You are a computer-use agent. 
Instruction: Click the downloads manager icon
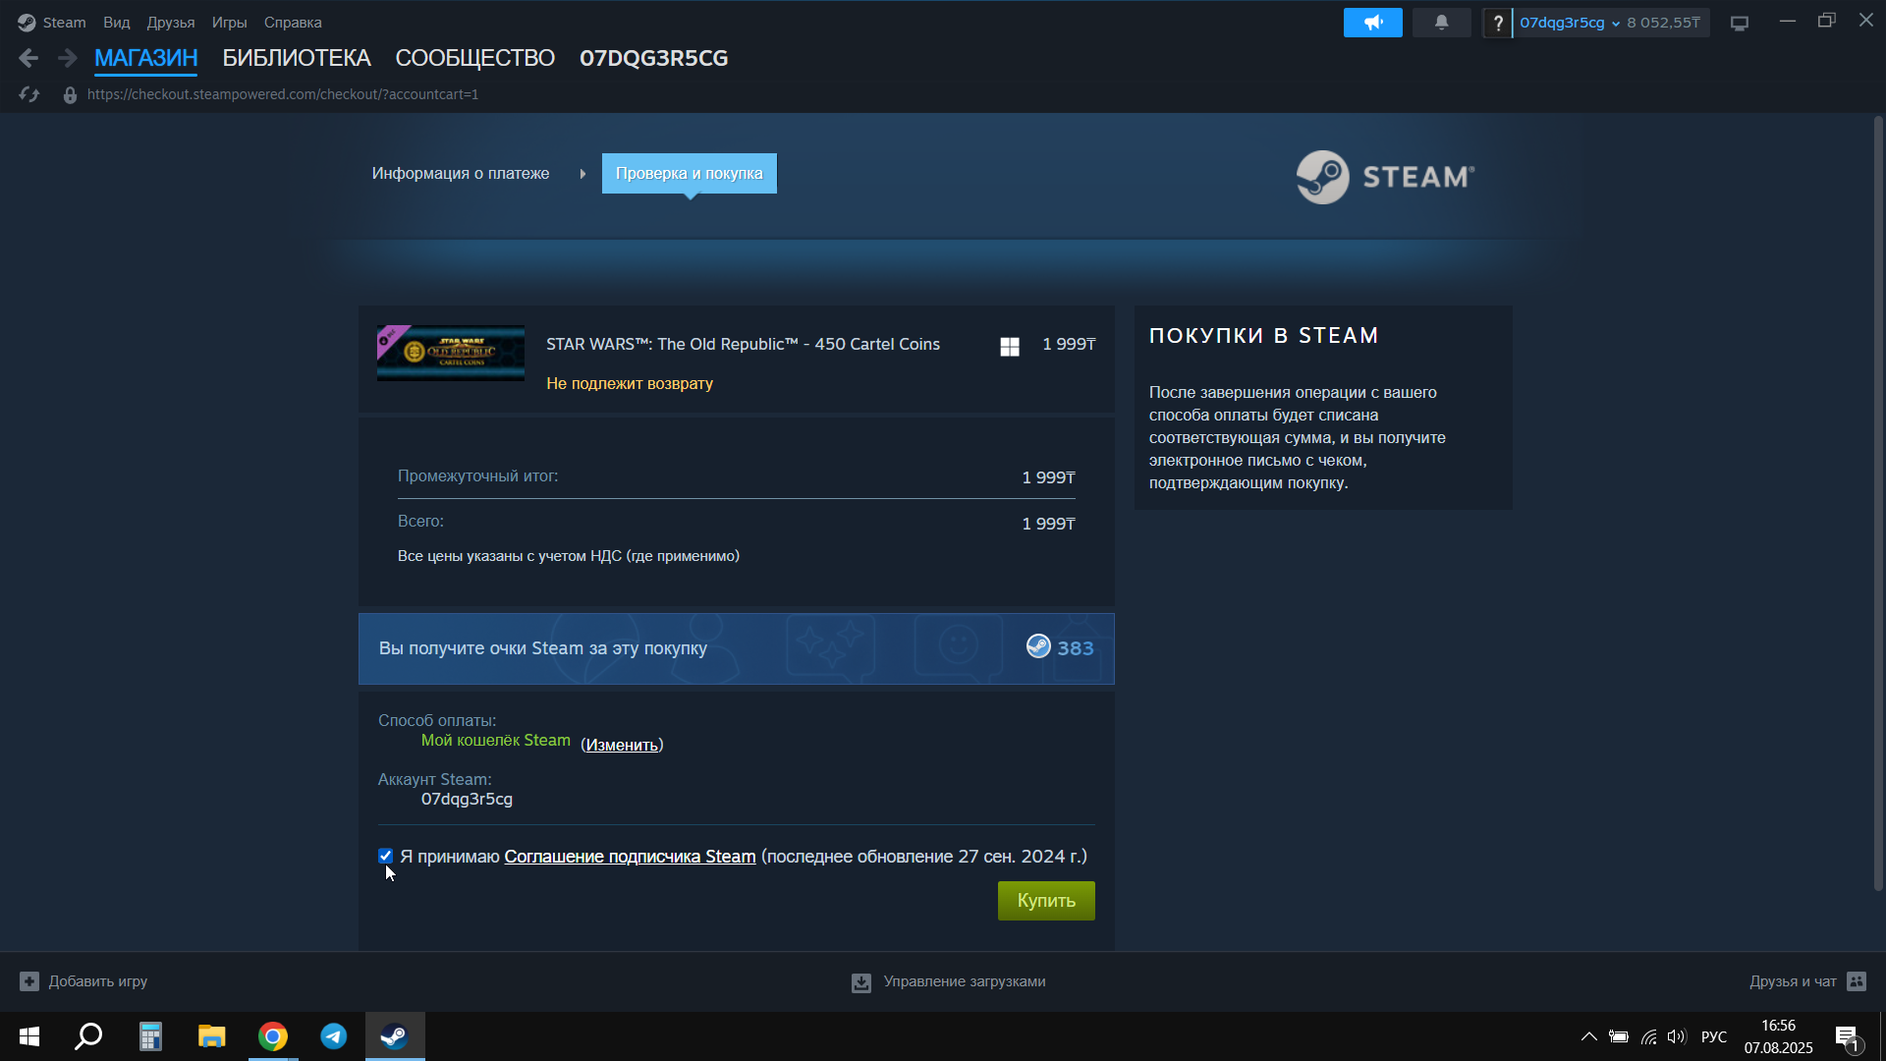click(x=861, y=982)
